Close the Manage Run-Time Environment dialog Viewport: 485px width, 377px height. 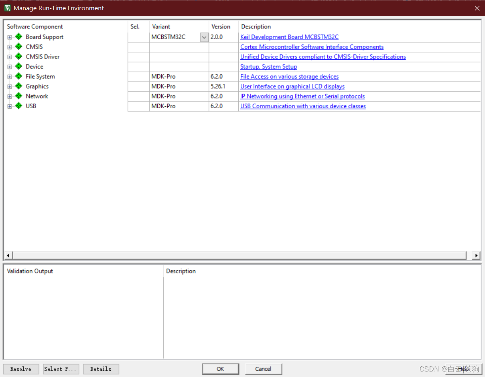tap(477, 8)
